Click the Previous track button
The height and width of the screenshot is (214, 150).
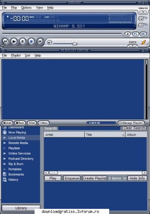(x=6, y=41)
